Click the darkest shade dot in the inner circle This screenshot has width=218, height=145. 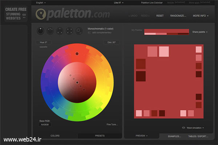(84, 90)
